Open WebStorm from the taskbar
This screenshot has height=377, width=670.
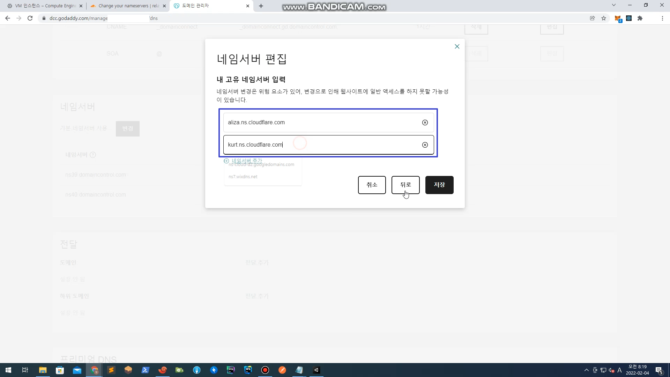coord(248,370)
